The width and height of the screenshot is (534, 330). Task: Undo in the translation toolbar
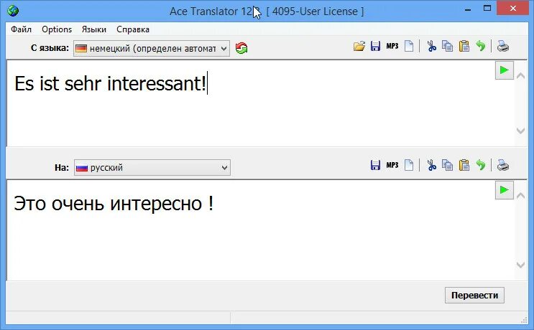point(481,165)
